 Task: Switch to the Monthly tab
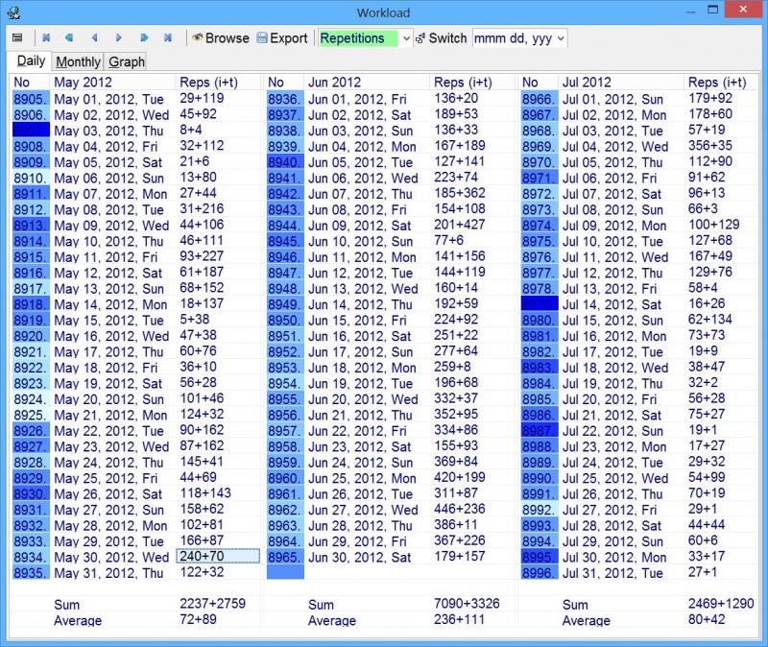coord(78,60)
